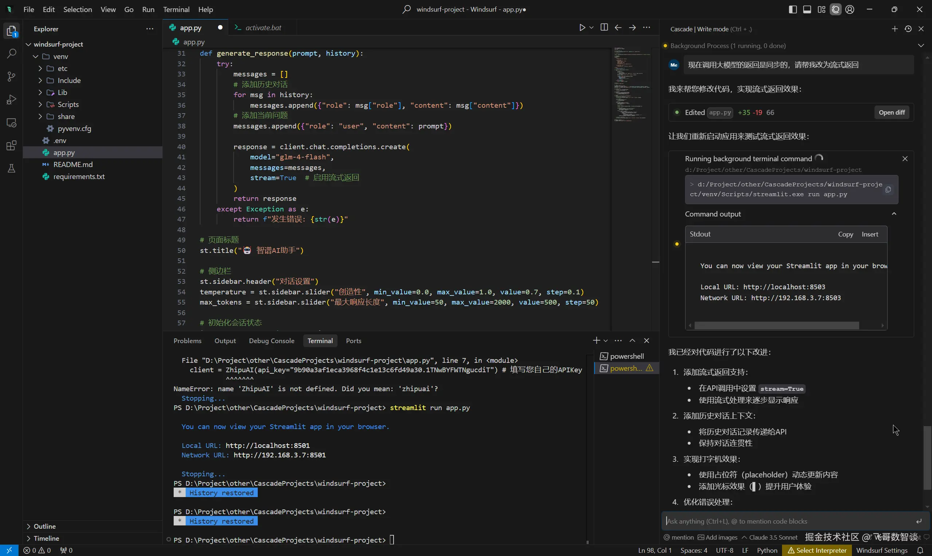Viewport: 932px width, 556px height.
Task: Open Cascade chat history icon
Action: coord(908,29)
